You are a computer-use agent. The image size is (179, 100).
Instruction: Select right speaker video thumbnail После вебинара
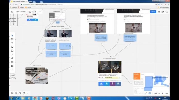(x=65, y=33)
